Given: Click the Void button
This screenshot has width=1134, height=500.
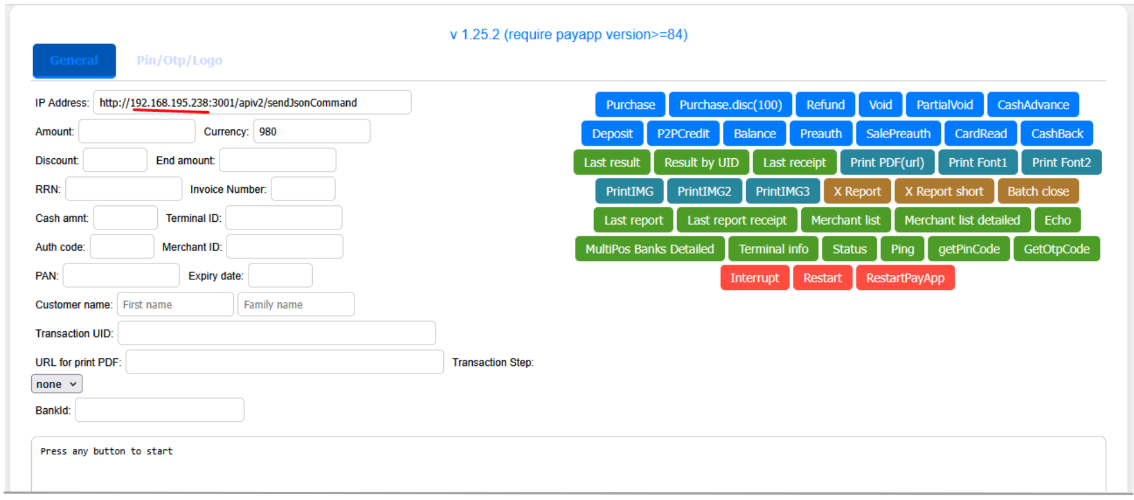Looking at the screenshot, I should pos(880,105).
